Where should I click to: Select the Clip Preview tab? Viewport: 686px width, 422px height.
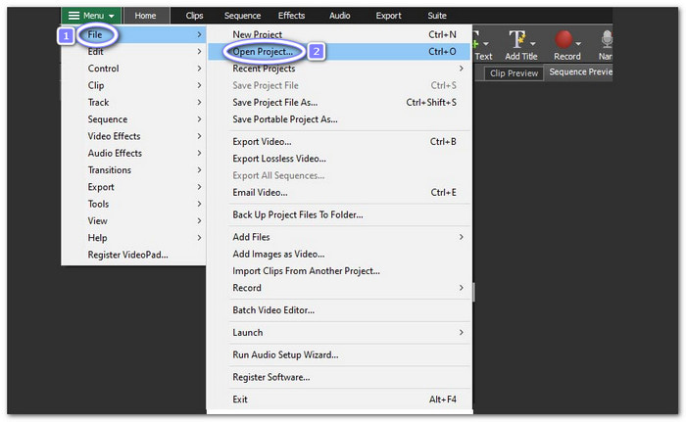pos(514,73)
